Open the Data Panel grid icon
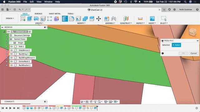The image size is (200, 112). point(2,10)
